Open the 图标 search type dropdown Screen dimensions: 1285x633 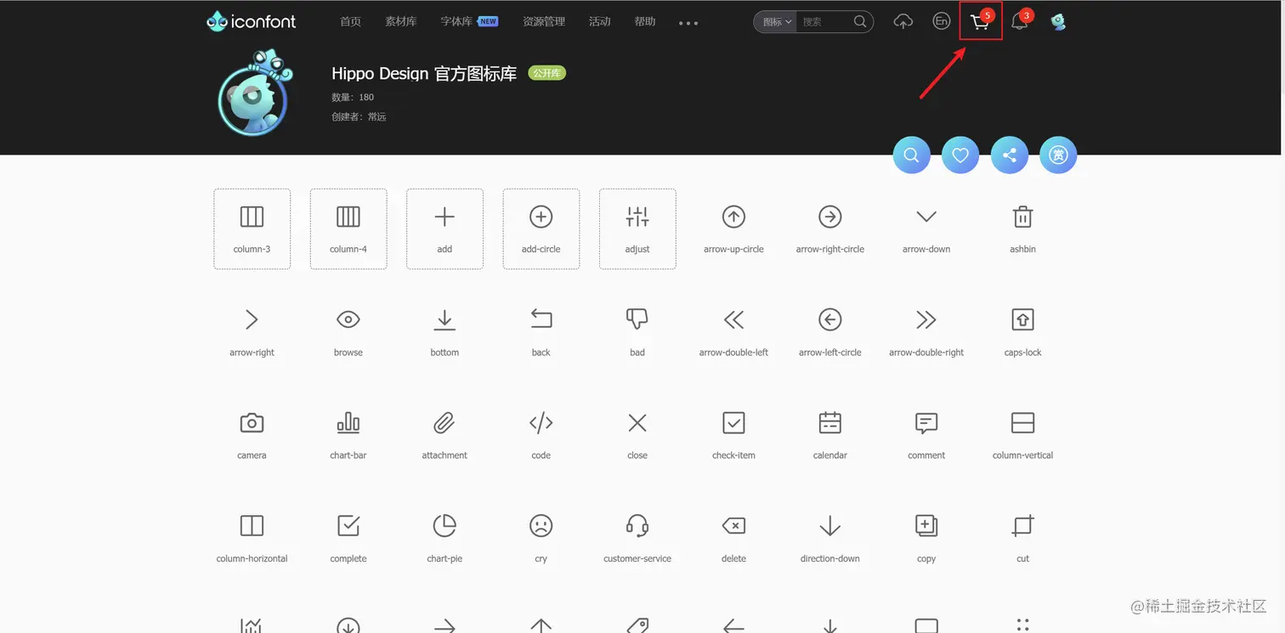coord(777,22)
